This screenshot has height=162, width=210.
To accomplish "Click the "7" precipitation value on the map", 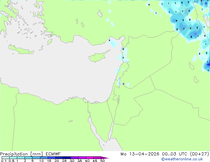I will click(x=184, y=29).
